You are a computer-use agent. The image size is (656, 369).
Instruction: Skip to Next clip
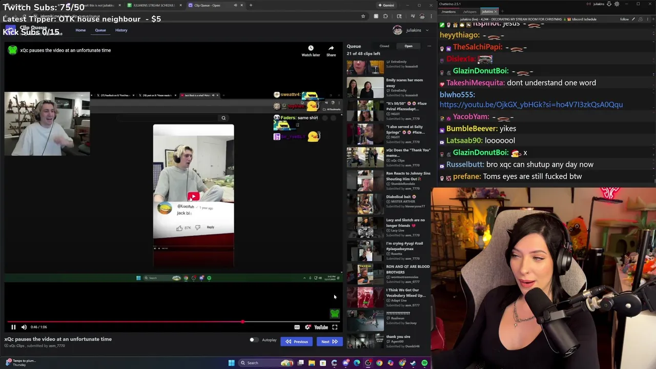329,341
